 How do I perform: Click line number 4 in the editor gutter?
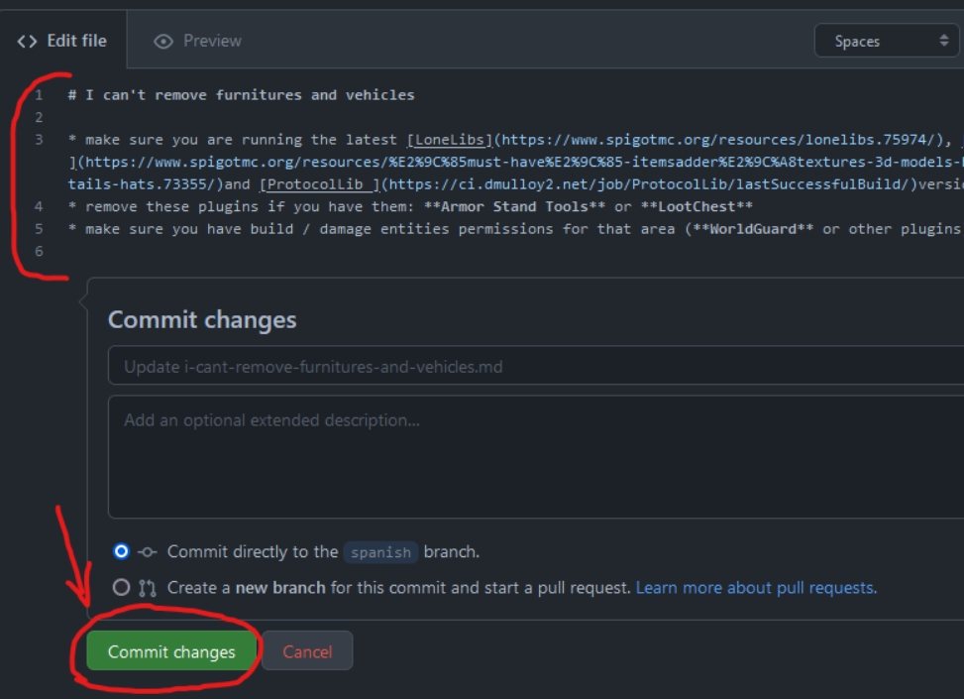pos(39,206)
